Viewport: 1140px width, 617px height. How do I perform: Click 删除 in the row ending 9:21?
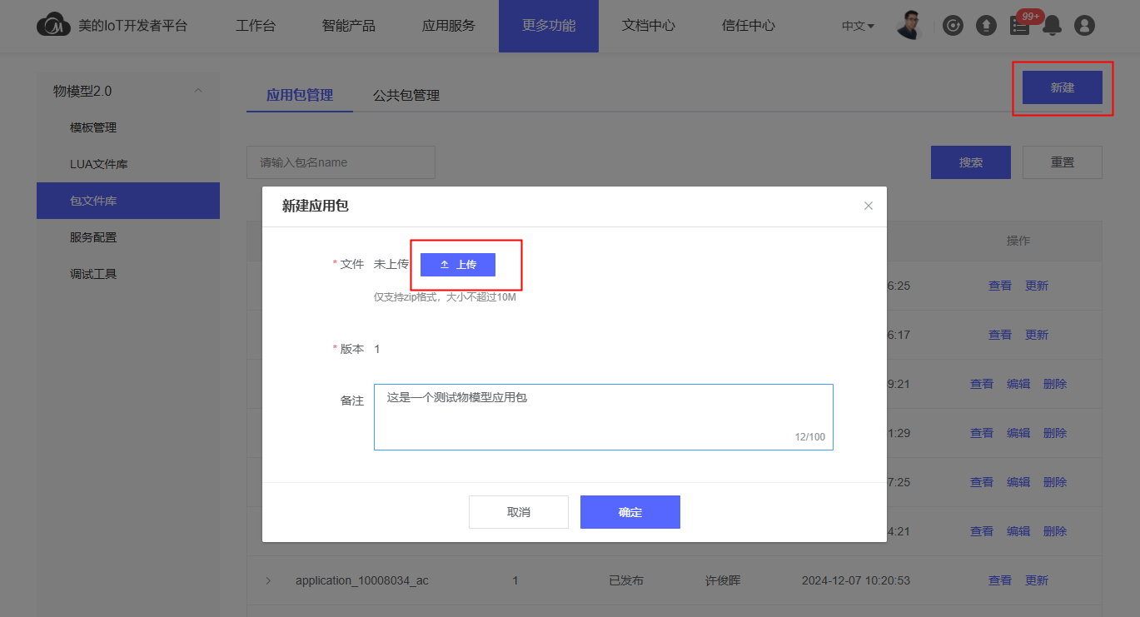1055,384
